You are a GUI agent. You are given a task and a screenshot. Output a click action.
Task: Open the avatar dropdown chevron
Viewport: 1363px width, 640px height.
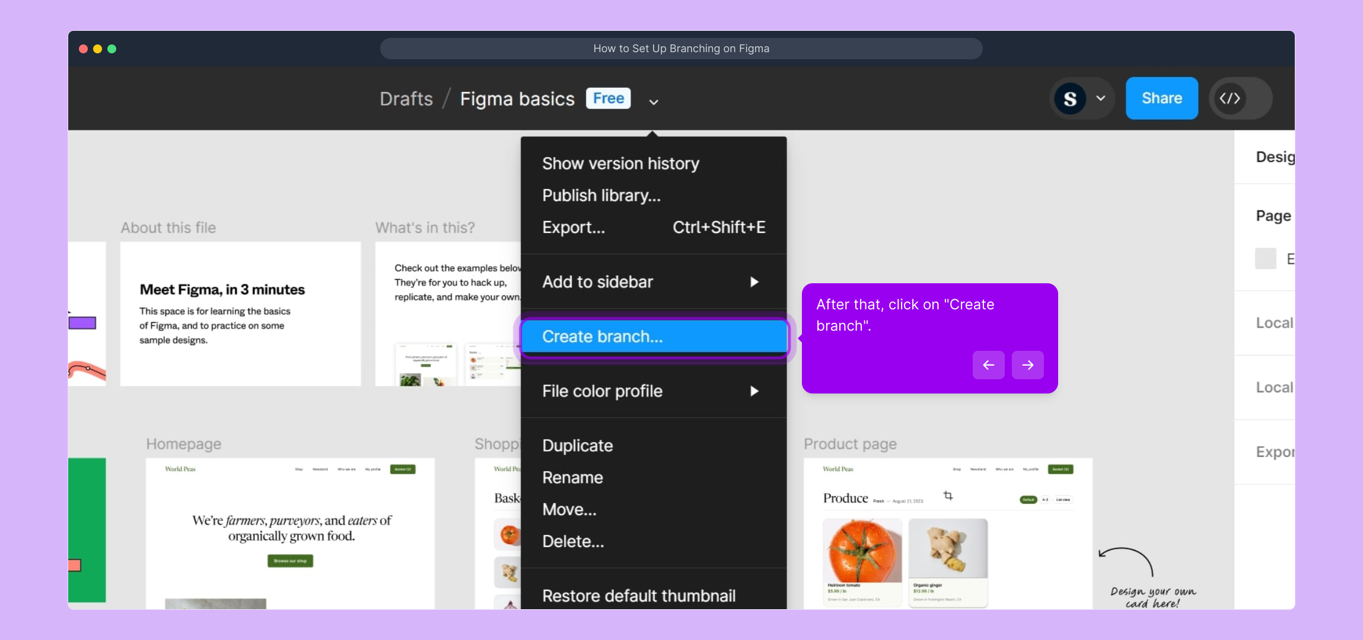pyautogui.click(x=1101, y=98)
